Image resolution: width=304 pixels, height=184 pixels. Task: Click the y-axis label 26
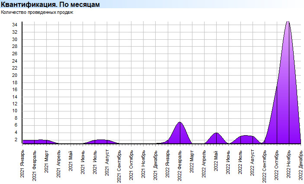15,54
